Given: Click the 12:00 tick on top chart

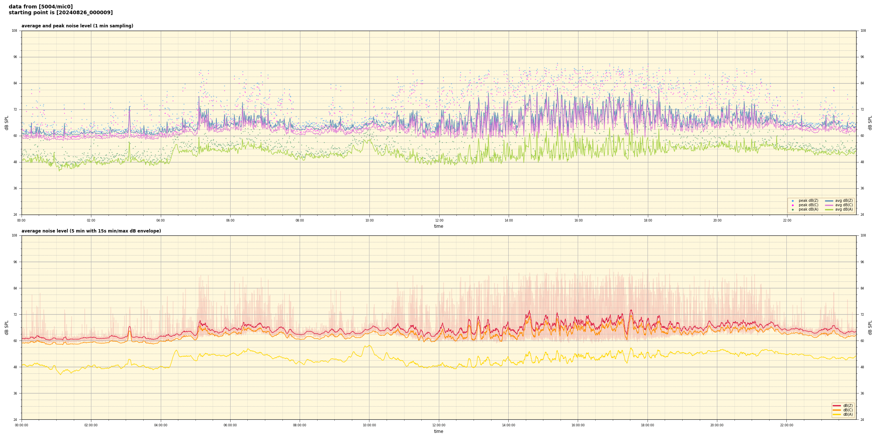Looking at the screenshot, I should click(439, 220).
